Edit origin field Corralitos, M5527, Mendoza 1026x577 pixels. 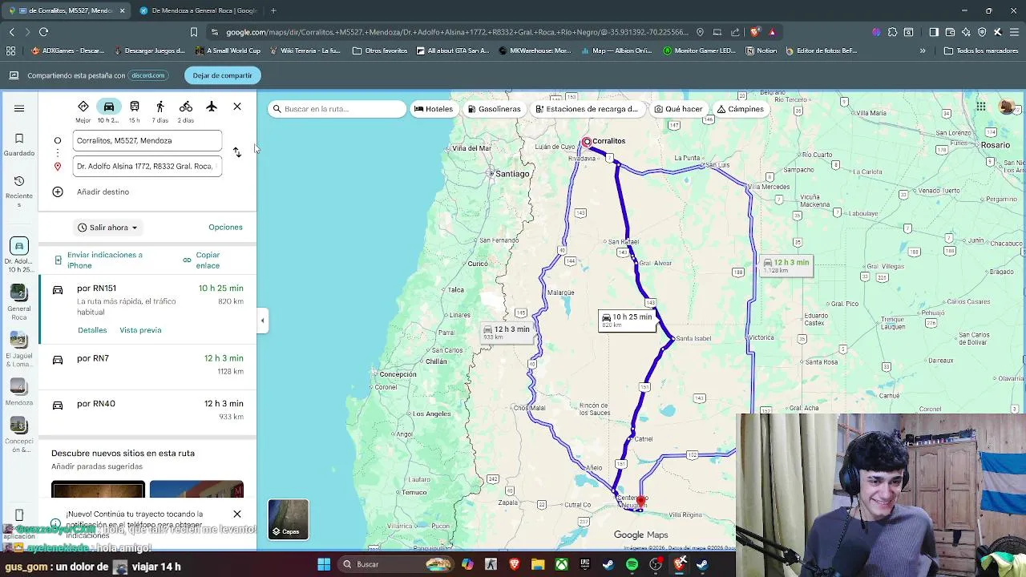click(x=147, y=140)
